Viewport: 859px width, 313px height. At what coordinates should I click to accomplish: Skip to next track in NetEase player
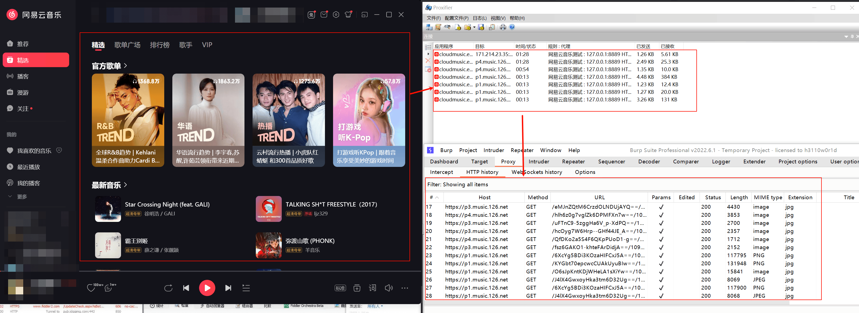228,288
